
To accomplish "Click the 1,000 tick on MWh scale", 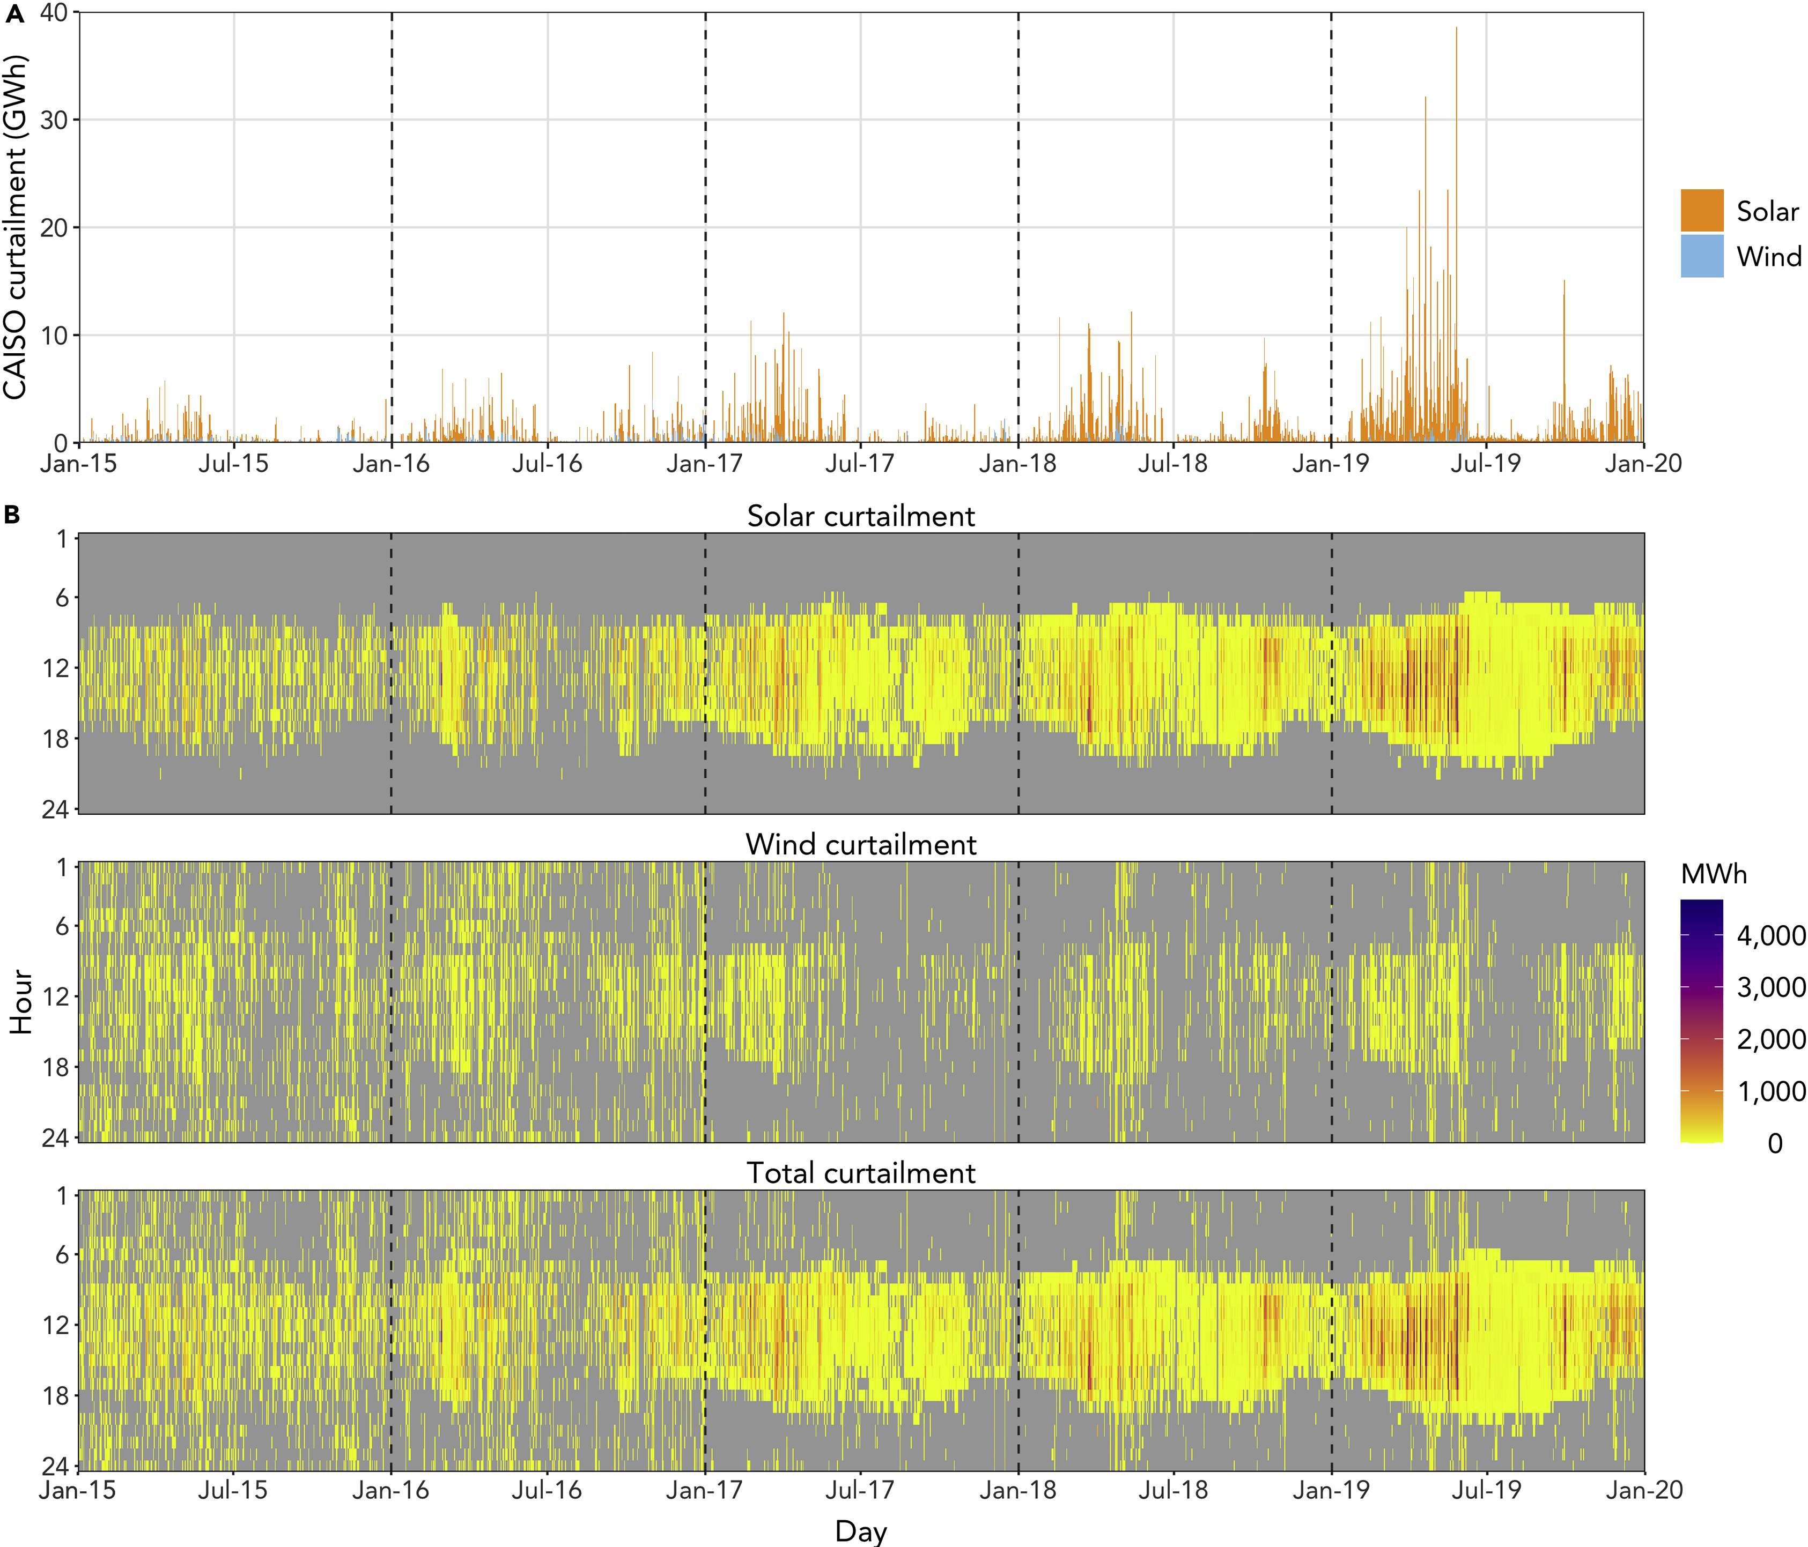I will (1770, 1091).
